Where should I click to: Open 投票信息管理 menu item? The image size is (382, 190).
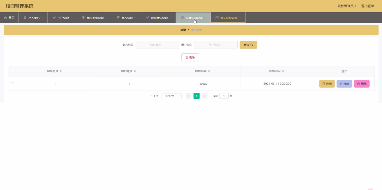tap(193, 17)
